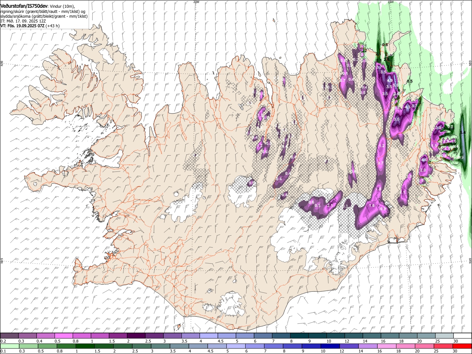
Task: Click the white swatch after 30 in the top legend row
Action: coord(463,336)
